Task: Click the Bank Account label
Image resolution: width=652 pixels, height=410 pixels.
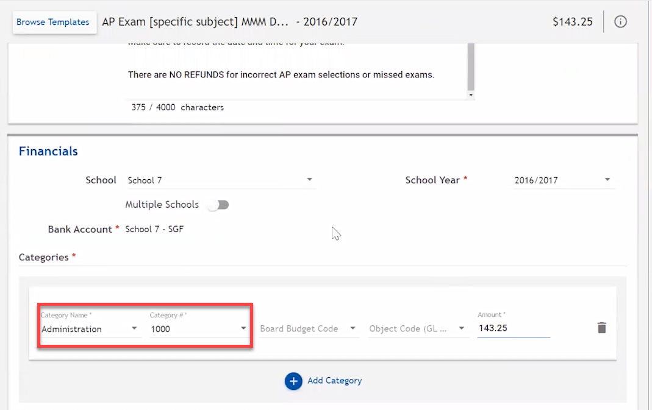Action: [80, 229]
